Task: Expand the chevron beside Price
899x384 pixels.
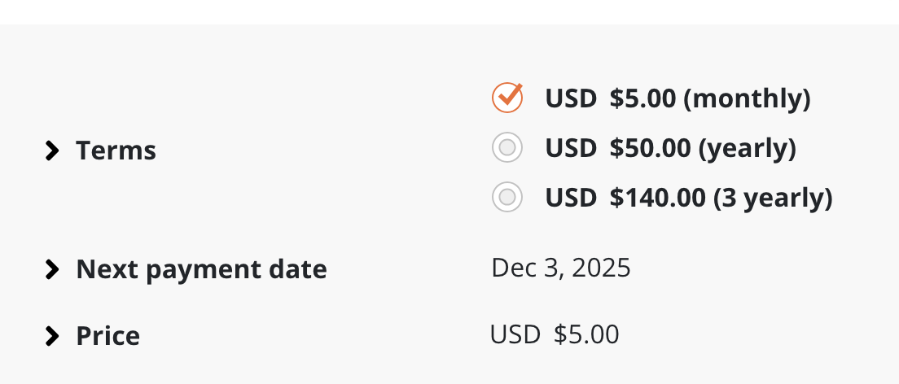Action: tap(53, 336)
